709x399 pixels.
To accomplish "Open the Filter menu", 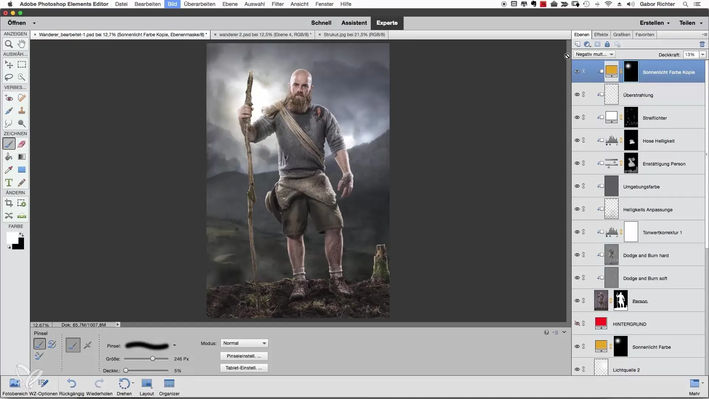I will 278,4.
